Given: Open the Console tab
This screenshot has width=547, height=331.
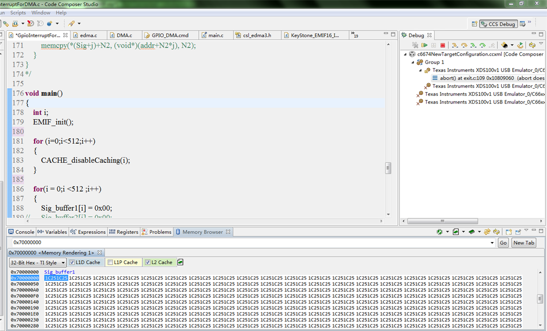Looking at the screenshot, I should coord(21,232).
